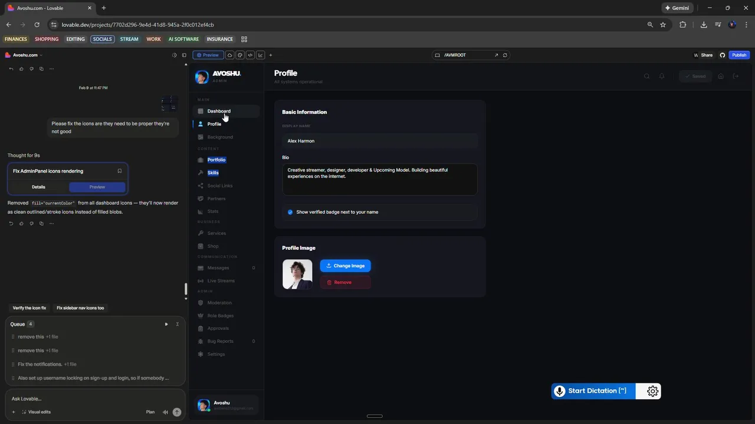
Task: Toggle the chat panel layout icon
Action: click(184, 55)
